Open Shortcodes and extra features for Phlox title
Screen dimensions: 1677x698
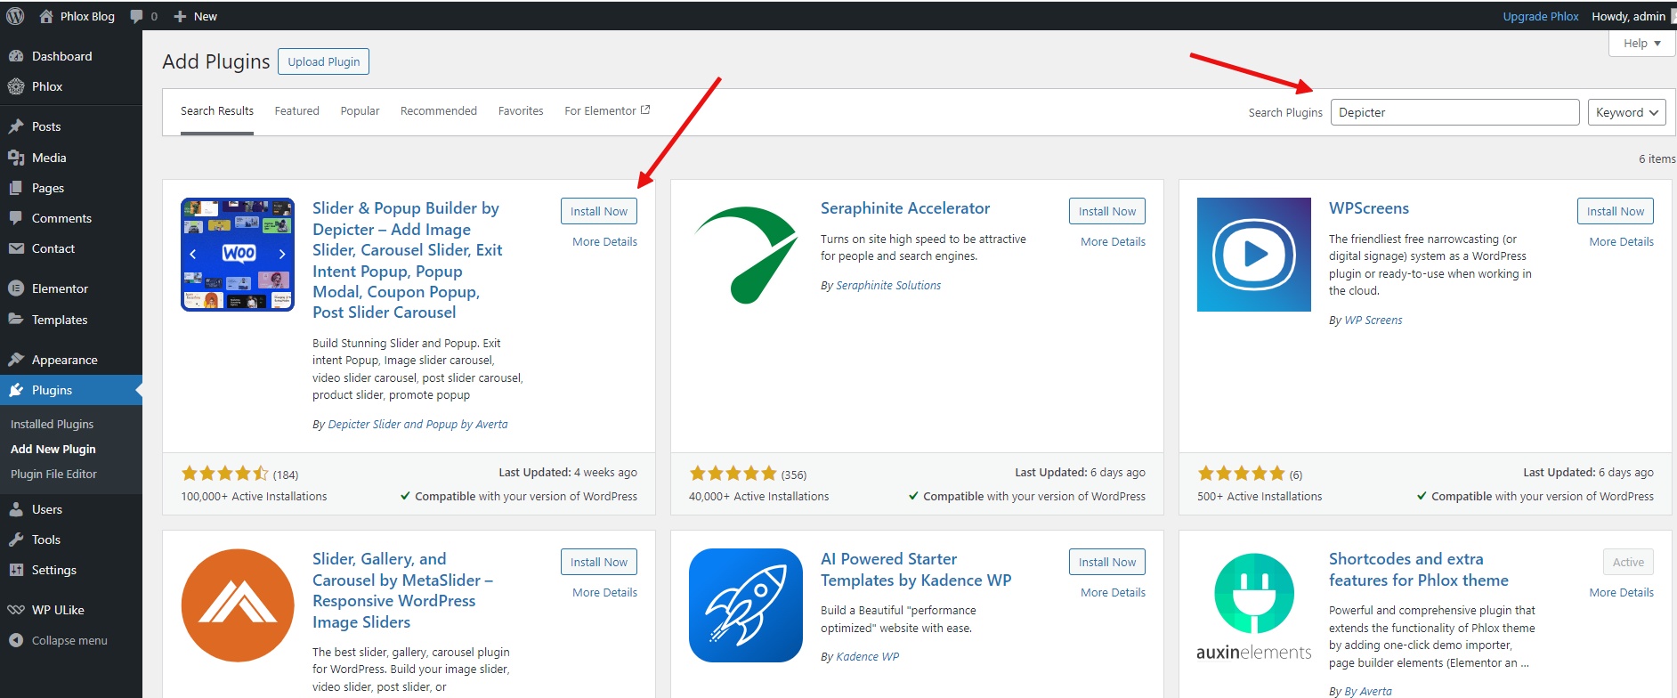click(x=1419, y=570)
